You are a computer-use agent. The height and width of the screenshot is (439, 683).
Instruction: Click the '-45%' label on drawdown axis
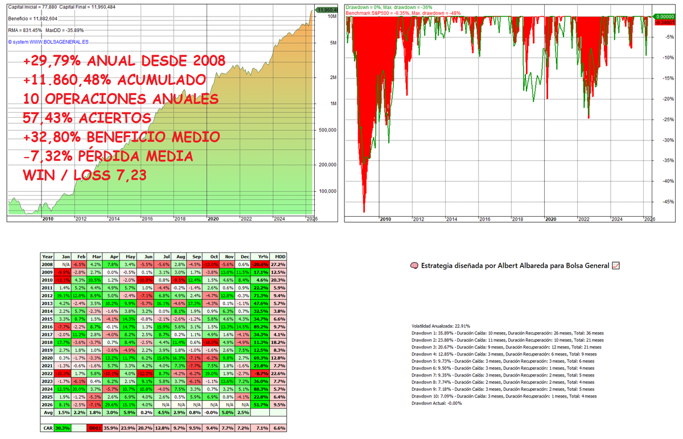pos(668,201)
